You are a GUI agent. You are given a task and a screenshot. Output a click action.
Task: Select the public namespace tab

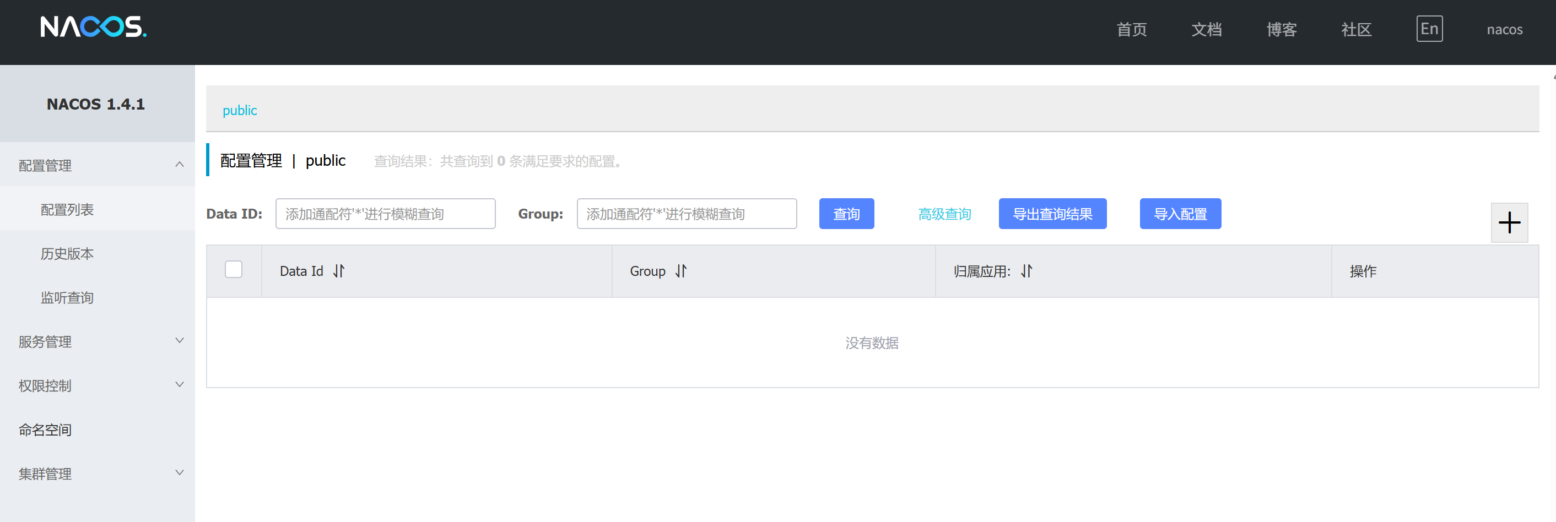click(240, 110)
